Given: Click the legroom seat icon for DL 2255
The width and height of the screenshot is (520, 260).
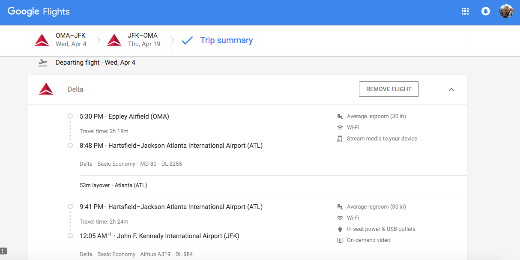Looking at the screenshot, I should pyautogui.click(x=340, y=116).
